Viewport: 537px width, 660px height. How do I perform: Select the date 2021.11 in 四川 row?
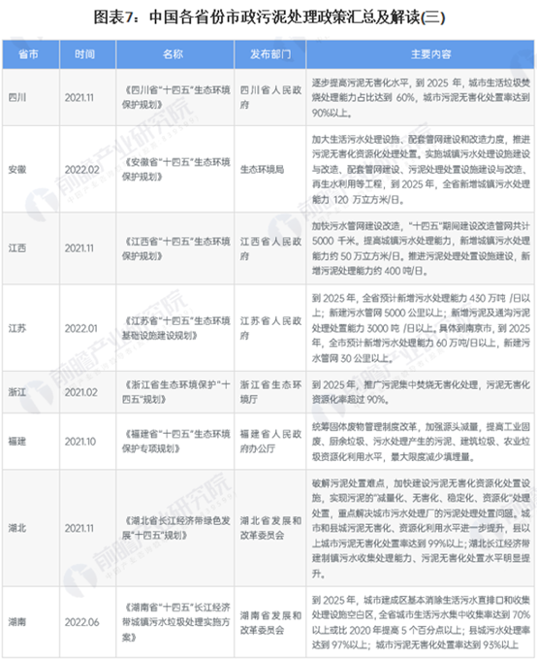click(79, 98)
